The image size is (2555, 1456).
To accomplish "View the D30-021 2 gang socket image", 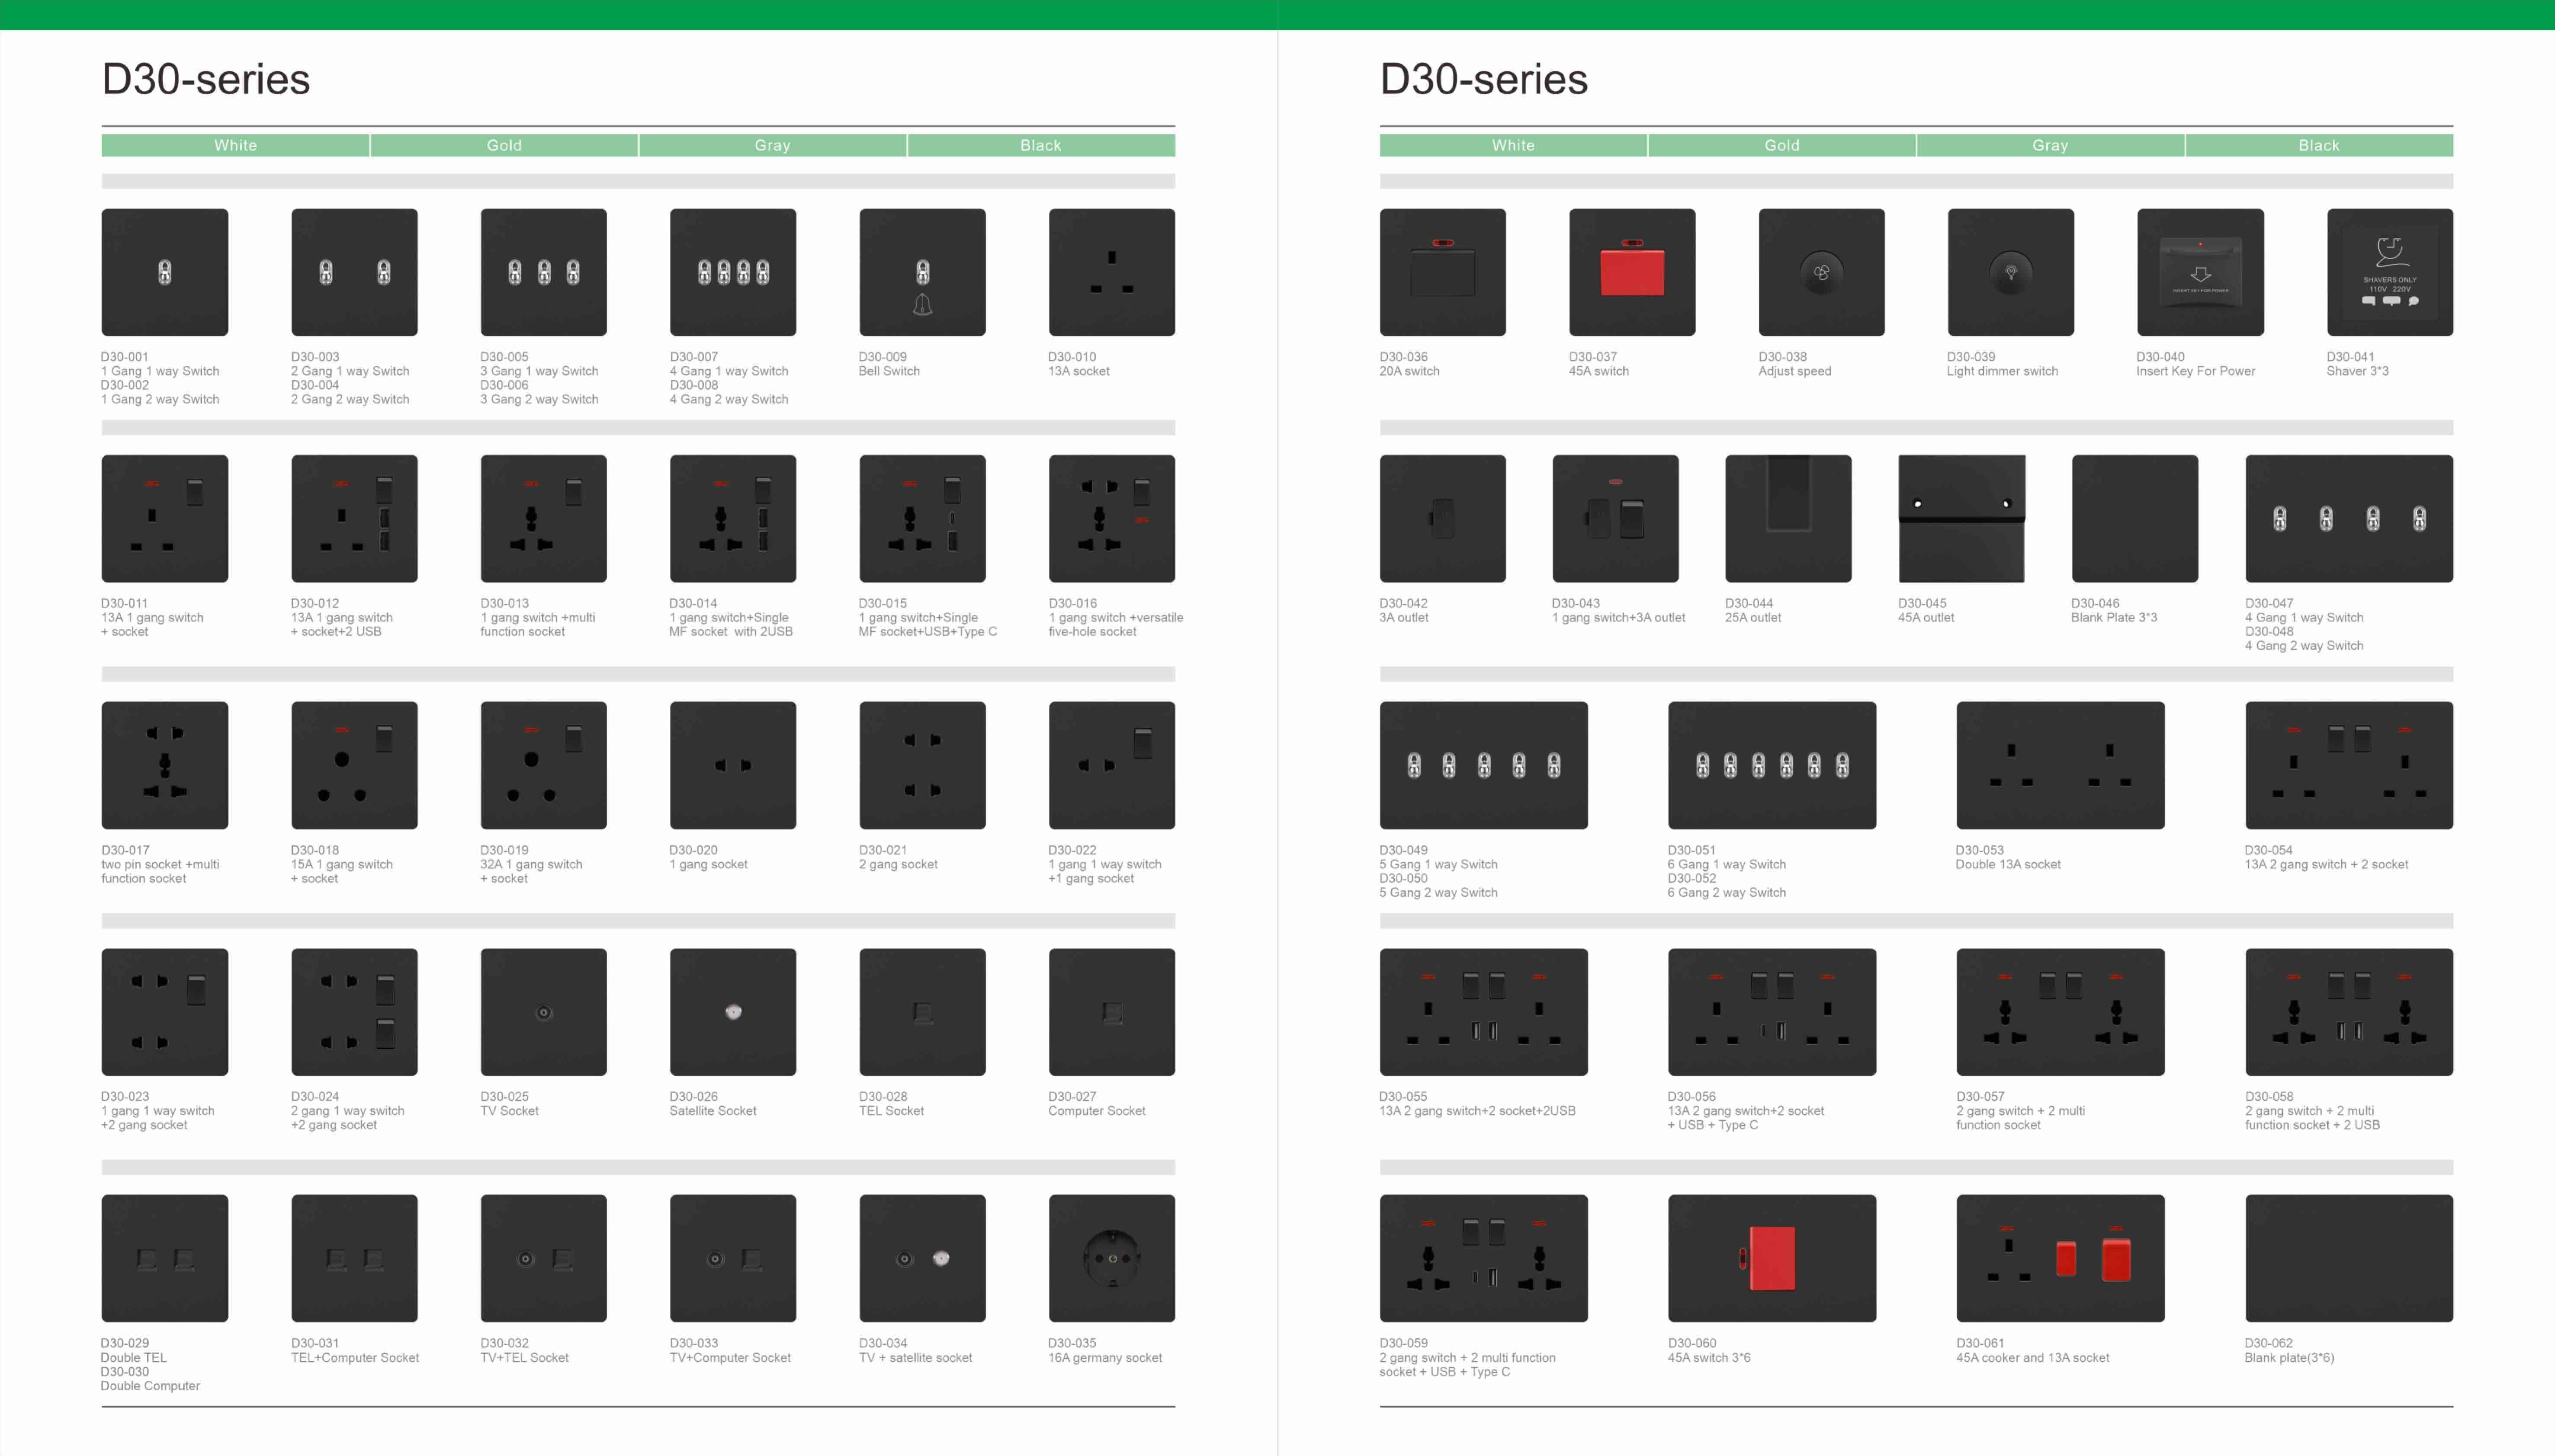I will pyautogui.click(x=922, y=765).
